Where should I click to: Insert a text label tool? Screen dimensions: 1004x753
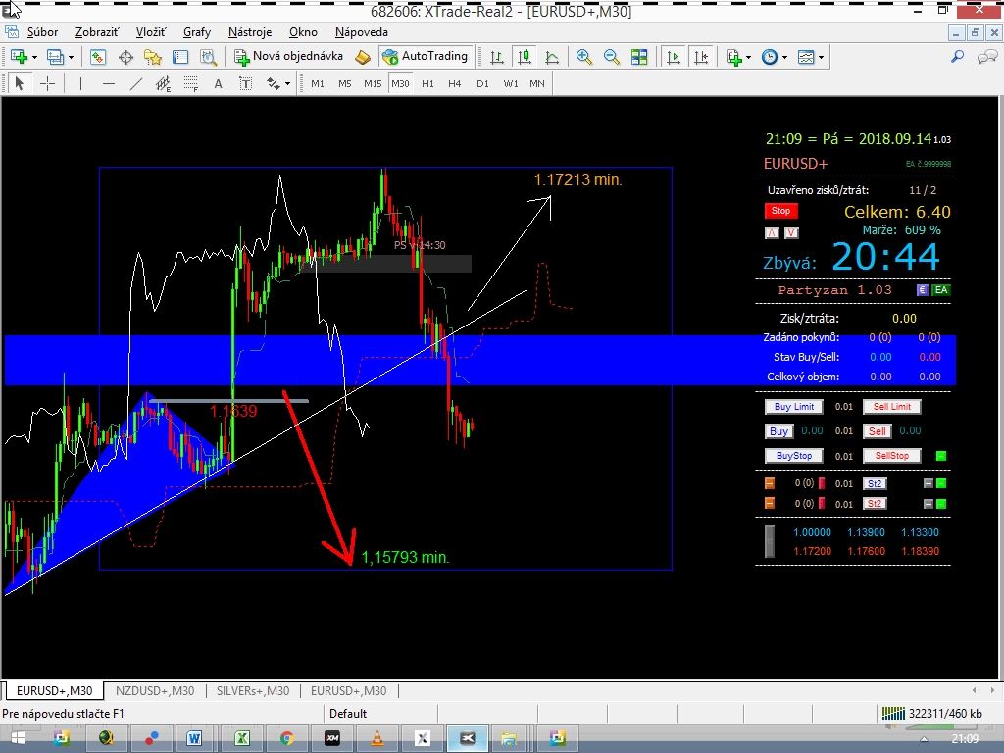(x=246, y=83)
